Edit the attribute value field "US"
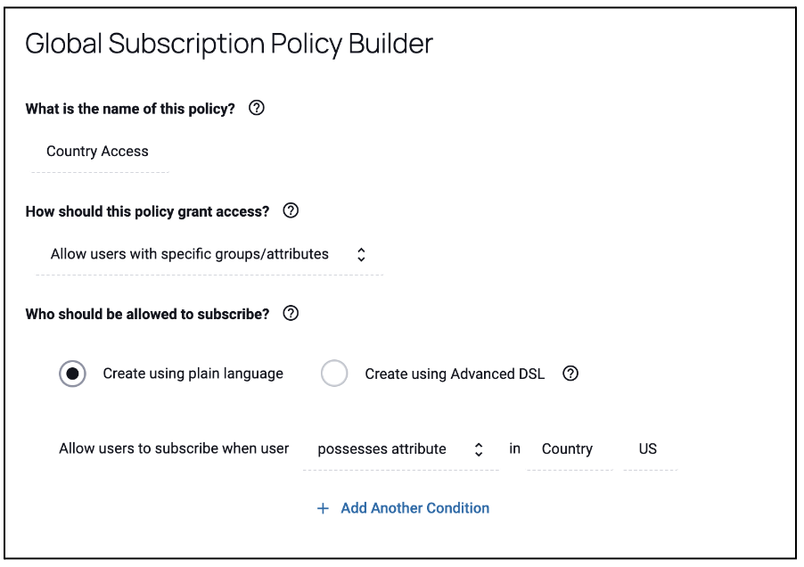The height and width of the screenshot is (567, 804). pos(648,449)
